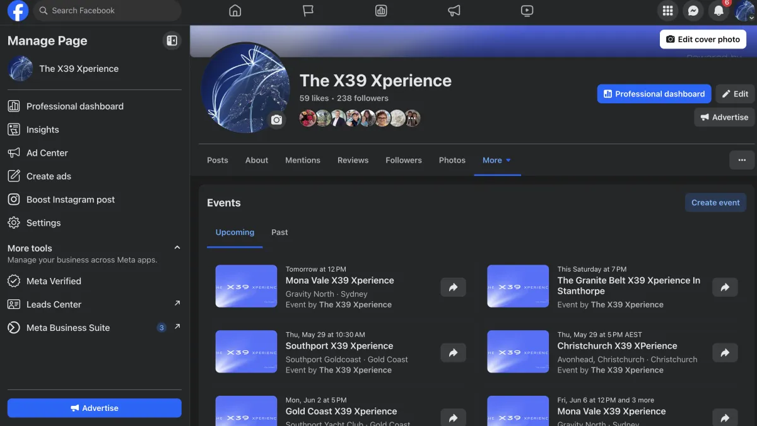
Task: Click the camera icon on the profile picture
Action: tap(276, 120)
